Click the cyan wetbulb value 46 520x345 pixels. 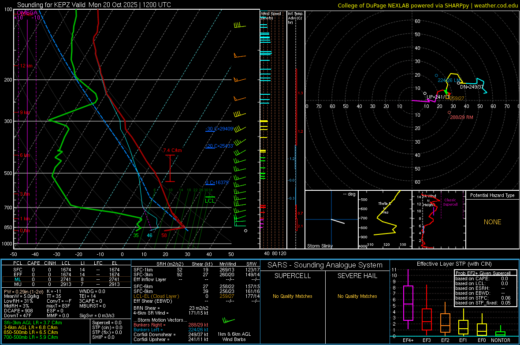tap(149, 236)
